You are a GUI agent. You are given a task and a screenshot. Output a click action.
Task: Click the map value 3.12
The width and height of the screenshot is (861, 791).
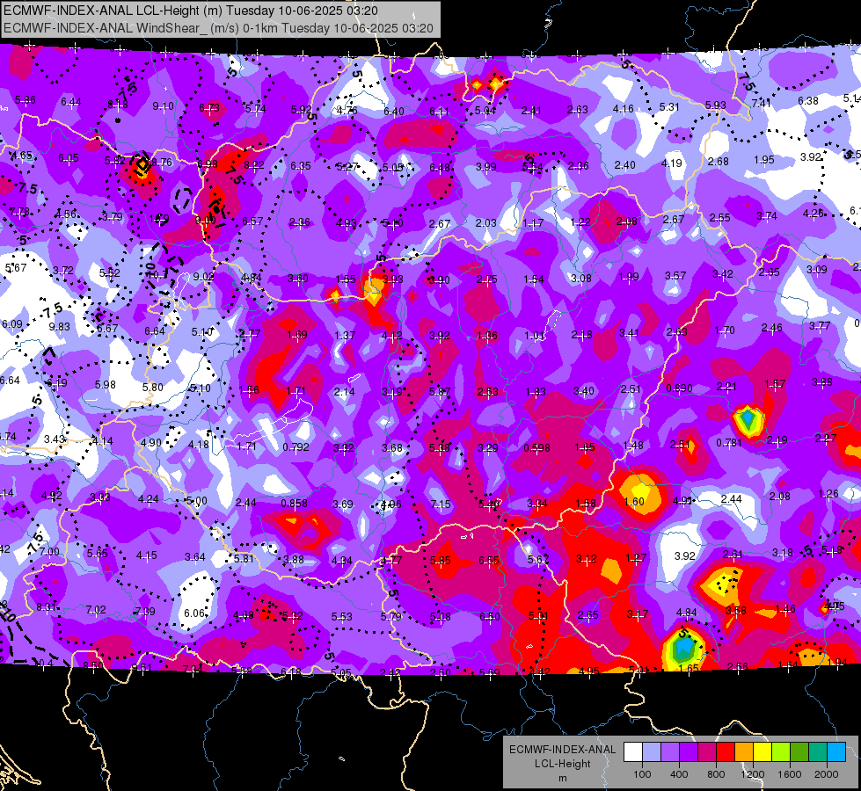(x=586, y=558)
